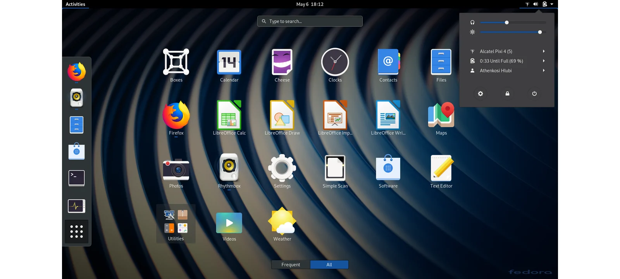Expand the Alcatel Pixi 4 (5) submenu
620x279 pixels.
click(507, 51)
